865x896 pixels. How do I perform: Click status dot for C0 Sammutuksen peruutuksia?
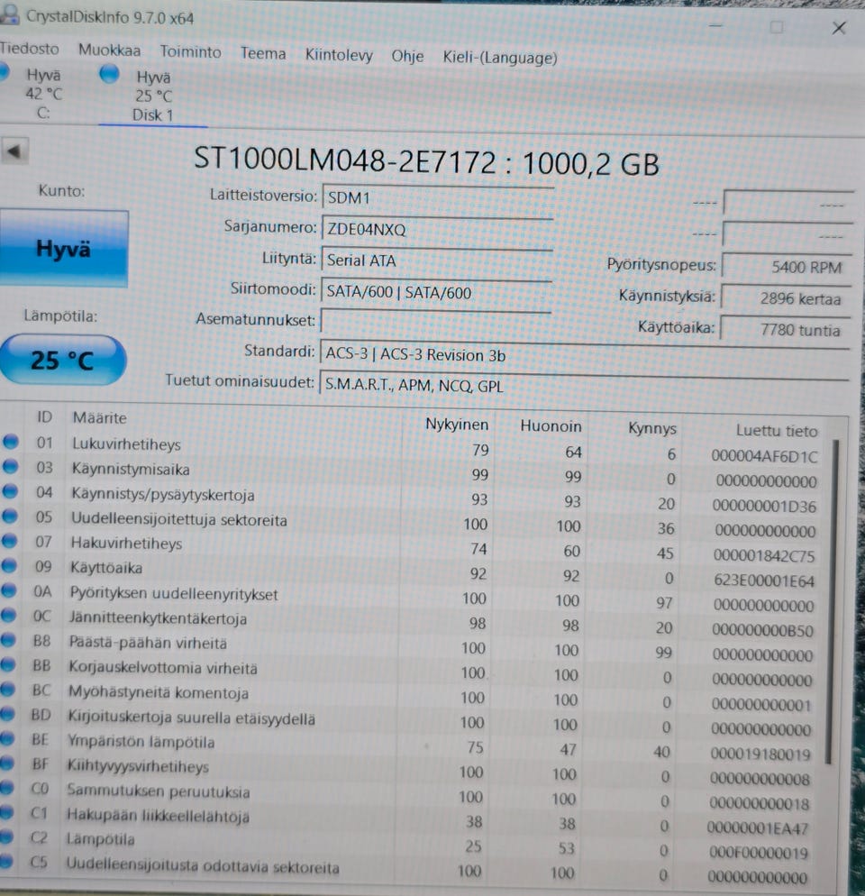point(5,788)
